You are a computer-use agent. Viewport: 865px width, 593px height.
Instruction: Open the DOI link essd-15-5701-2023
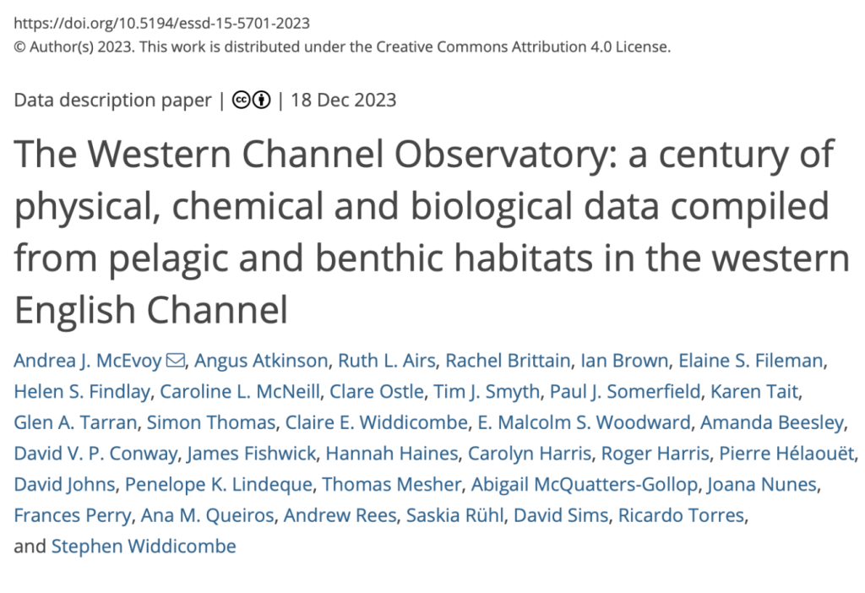(161, 23)
